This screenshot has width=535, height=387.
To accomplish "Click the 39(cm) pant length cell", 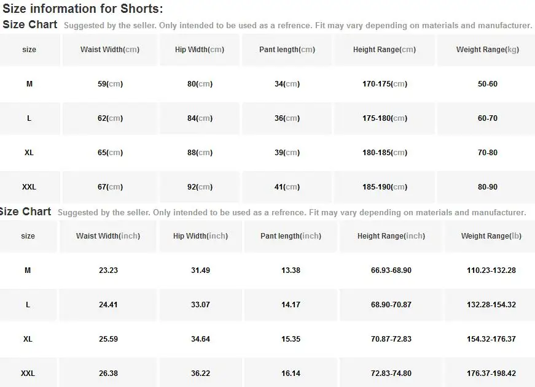I will coord(287,153).
